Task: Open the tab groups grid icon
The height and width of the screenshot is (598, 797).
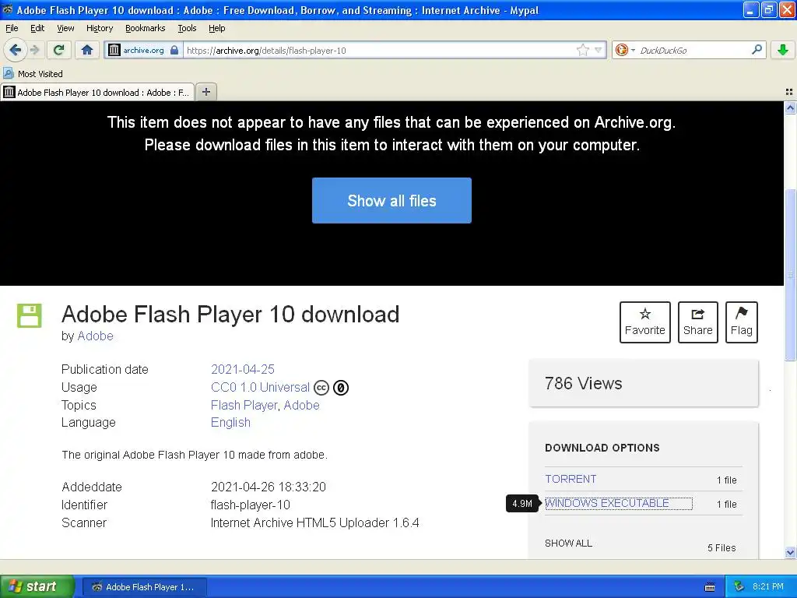Action: tap(789, 92)
